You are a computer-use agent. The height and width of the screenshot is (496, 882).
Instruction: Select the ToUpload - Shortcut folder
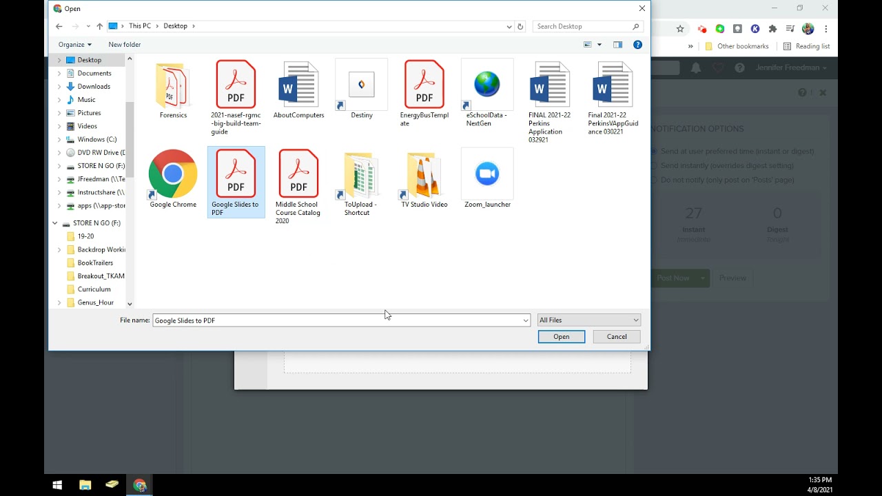click(361, 175)
